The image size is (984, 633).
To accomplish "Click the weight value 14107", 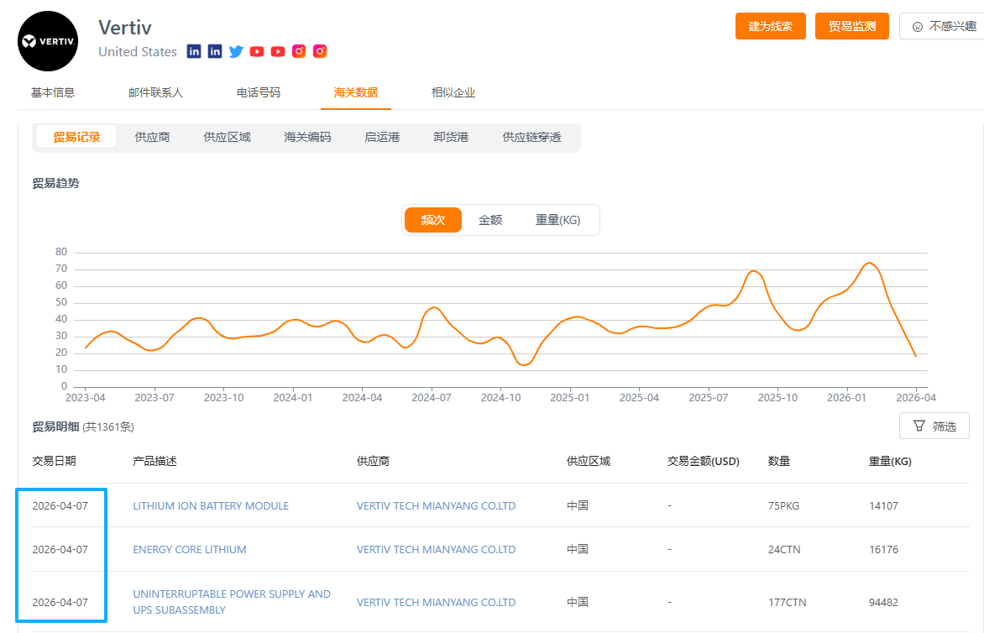I will click(x=883, y=505).
